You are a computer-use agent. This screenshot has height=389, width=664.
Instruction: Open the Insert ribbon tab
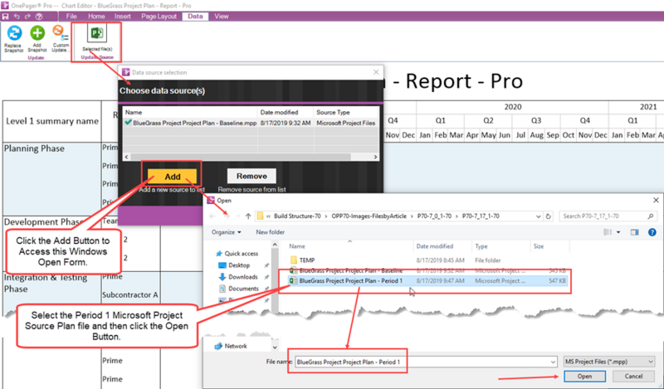click(x=123, y=17)
